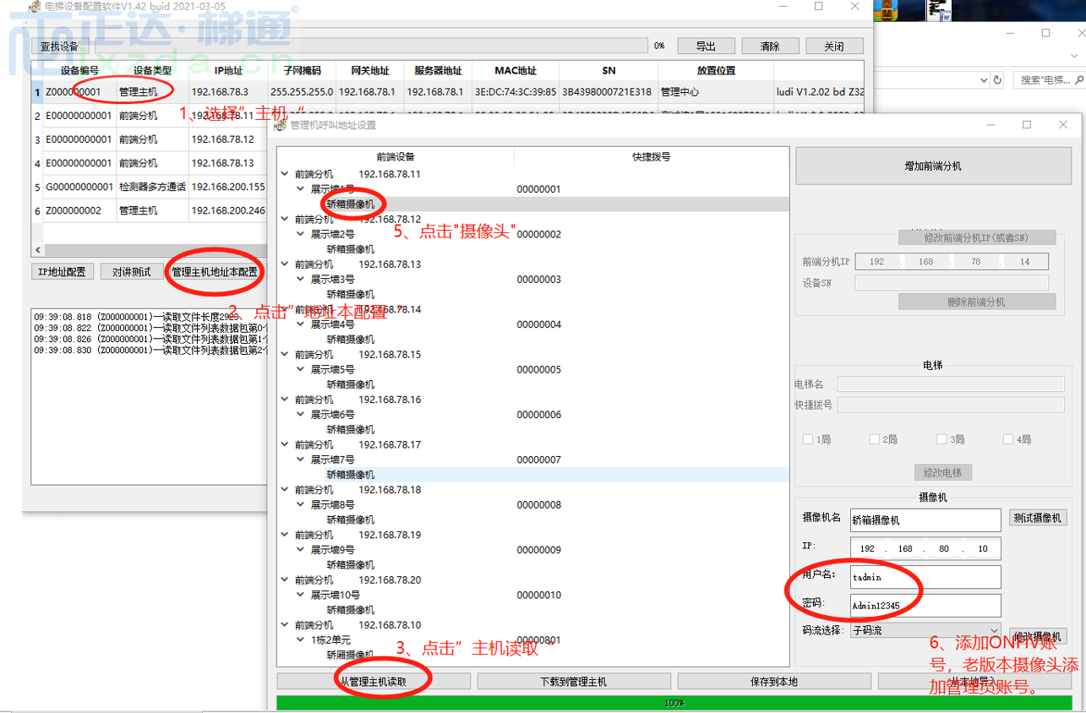Image resolution: width=1086 pixels, height=713 pixels.
Task: Open the Word document icon on desktop
Action: (x=937, y=10)
